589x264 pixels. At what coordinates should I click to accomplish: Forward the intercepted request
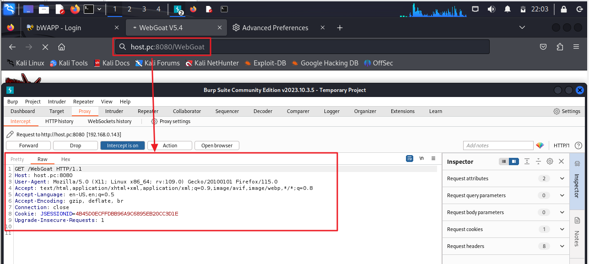[29, 145]
